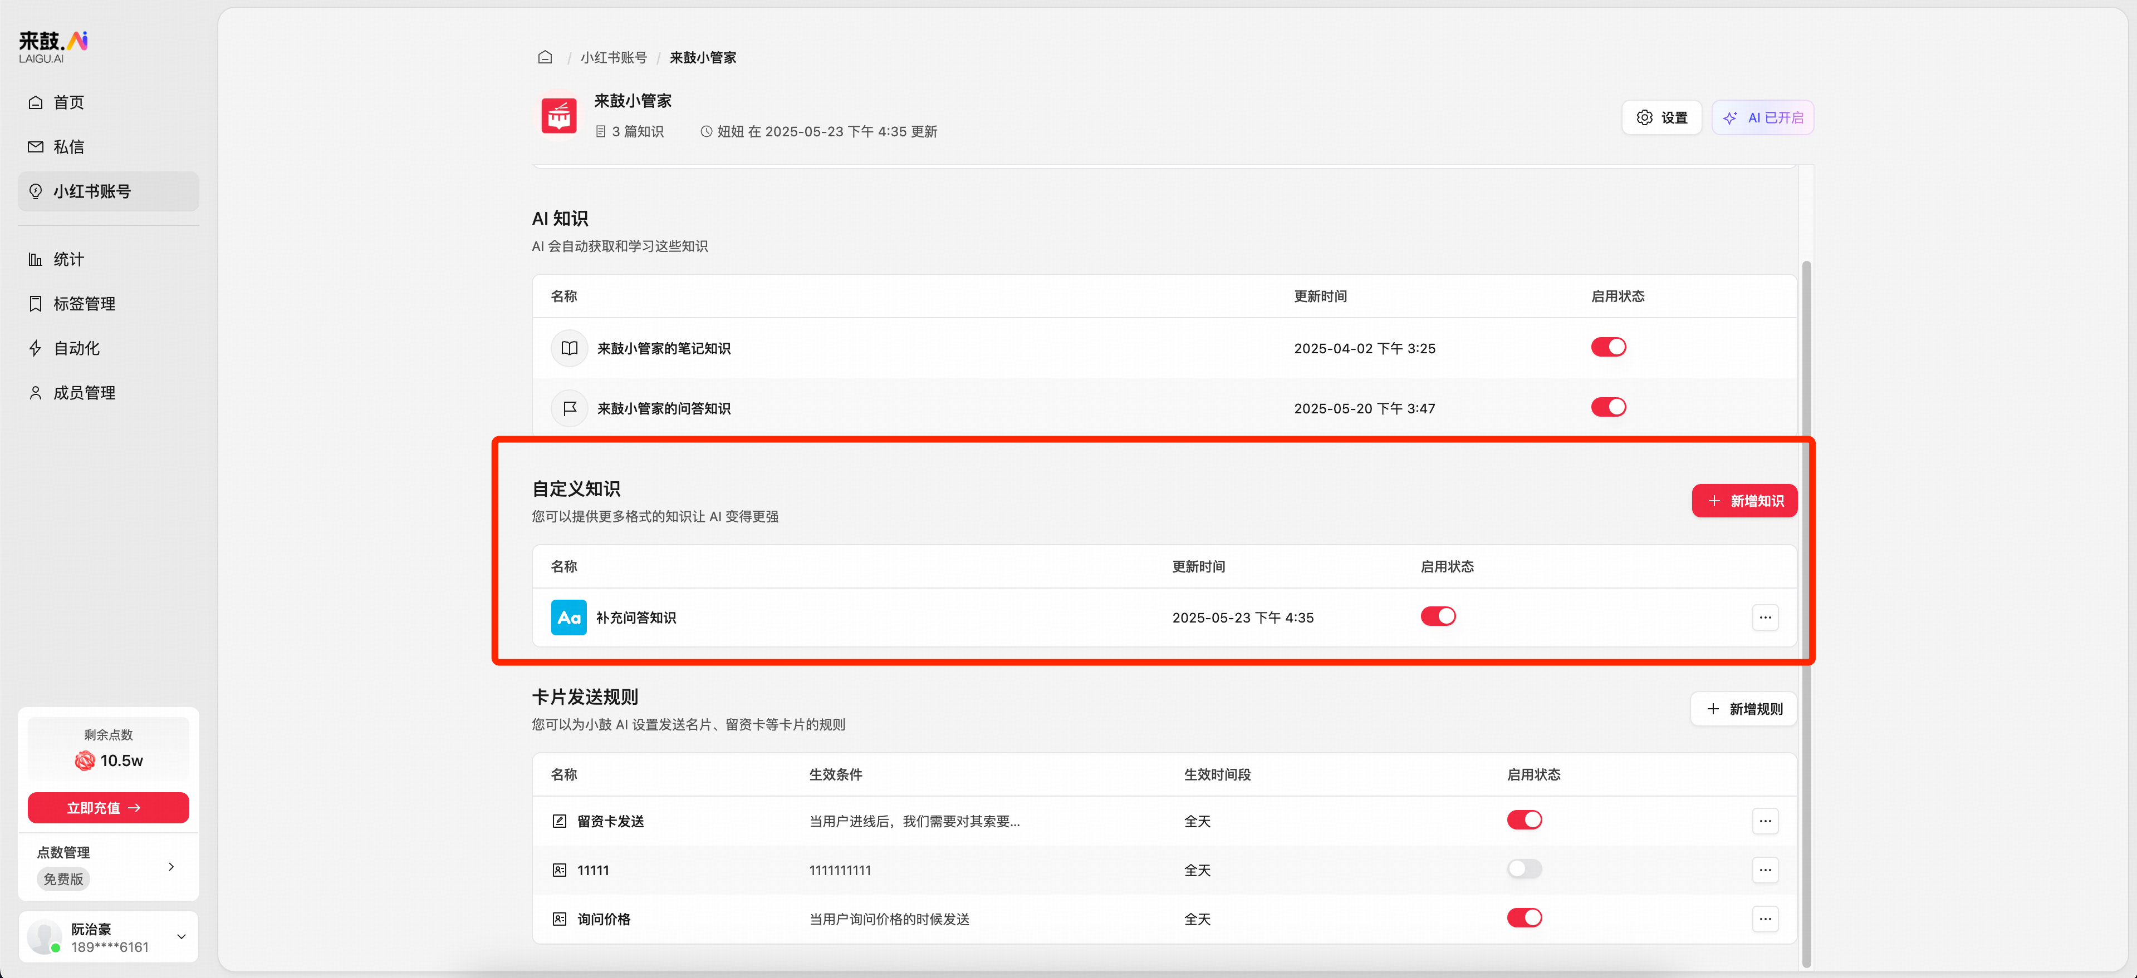Open 成员管理 in the sidebar
2137x978 pixels.
click(x=84, y=392)
